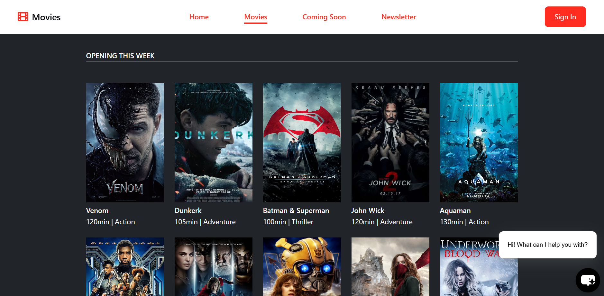
Task: Go to the Newsletter page
Action: (398, 17)
